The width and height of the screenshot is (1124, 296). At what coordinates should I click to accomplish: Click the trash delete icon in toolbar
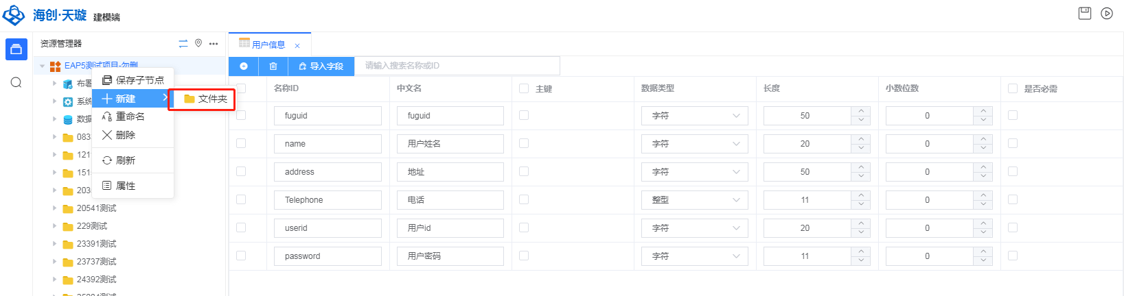273,66
